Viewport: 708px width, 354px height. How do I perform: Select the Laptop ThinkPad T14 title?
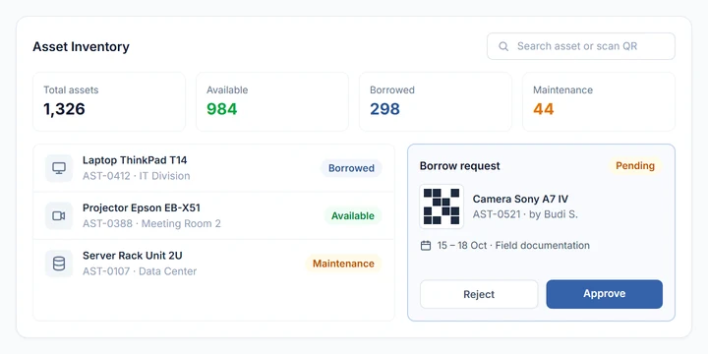[x=135, y=160]
